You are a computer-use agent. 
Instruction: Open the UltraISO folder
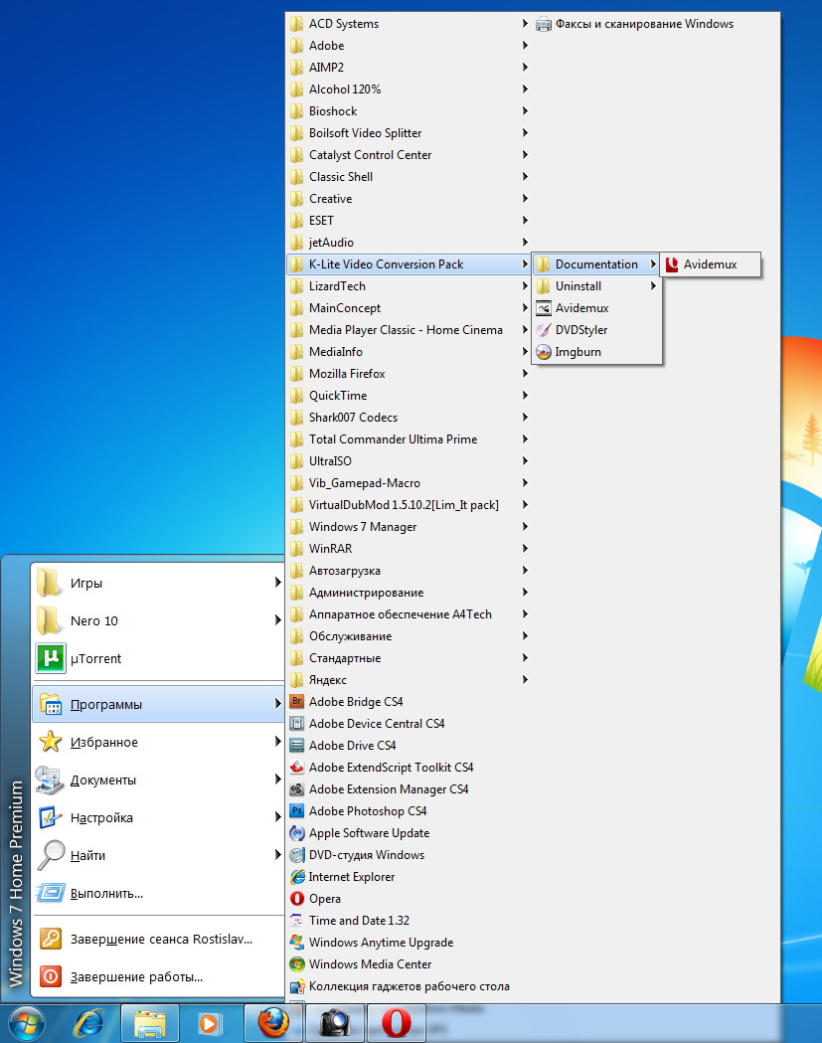409,461
